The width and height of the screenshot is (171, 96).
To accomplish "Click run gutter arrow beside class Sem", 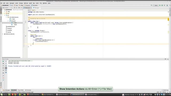I will [x=26, y=21].
